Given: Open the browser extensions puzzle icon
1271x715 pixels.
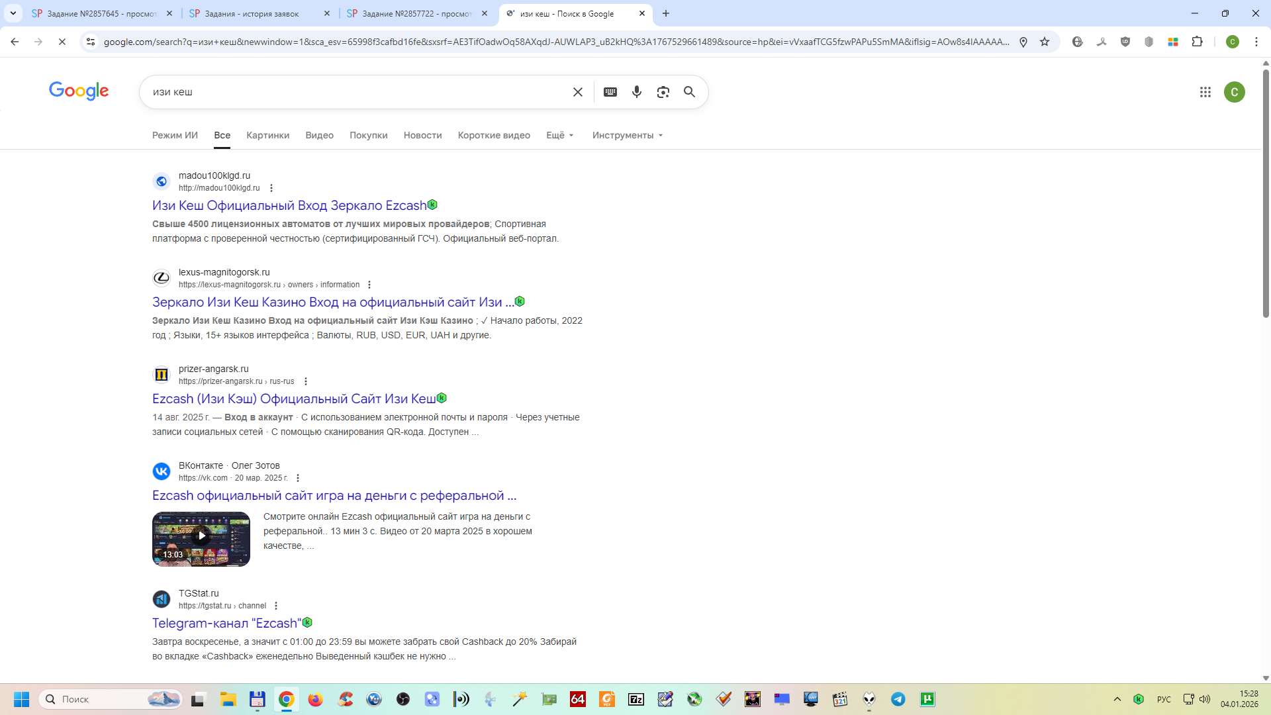Looking at the screenshot, I should pyautogui.click(x=1197, y=42).
